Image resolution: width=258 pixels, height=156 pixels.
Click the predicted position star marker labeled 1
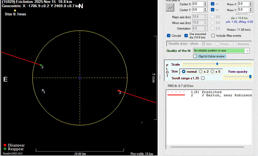[x=43, y=90]
